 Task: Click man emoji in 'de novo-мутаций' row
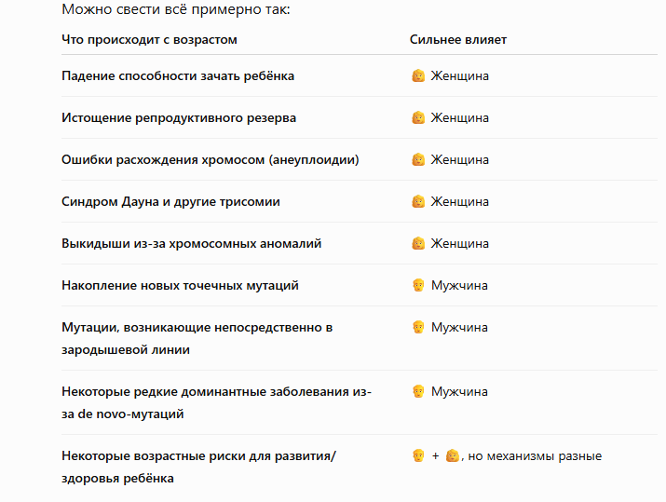(418, 391)
